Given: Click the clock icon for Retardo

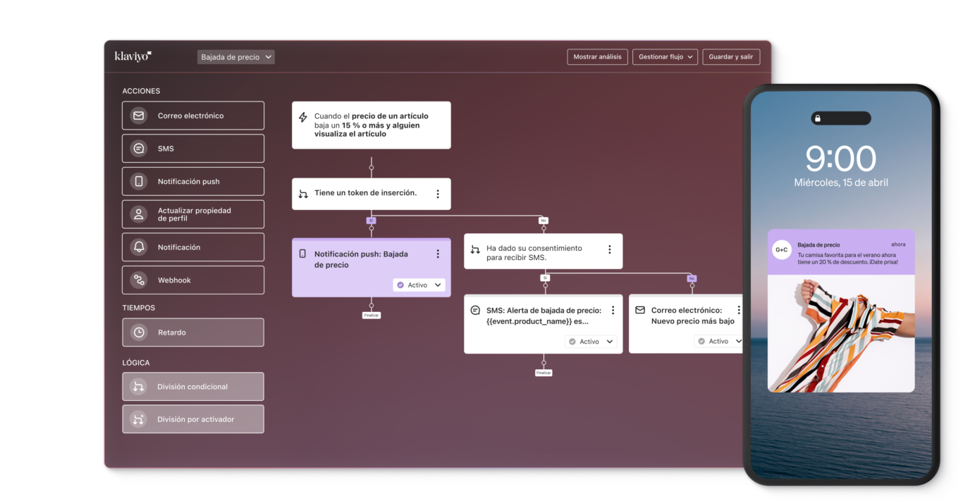Looking at the screenshot, I should (139, 333).
